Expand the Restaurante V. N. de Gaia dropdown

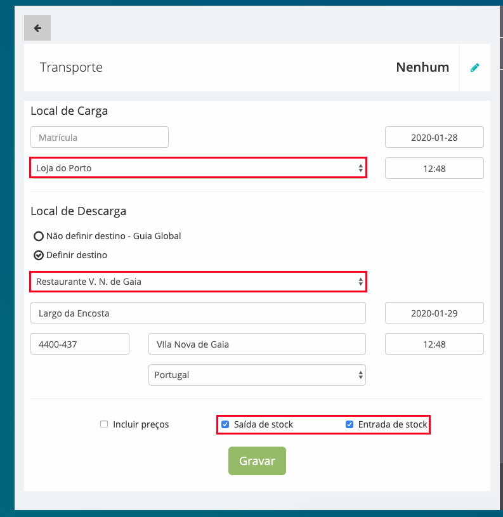(198, 282)
